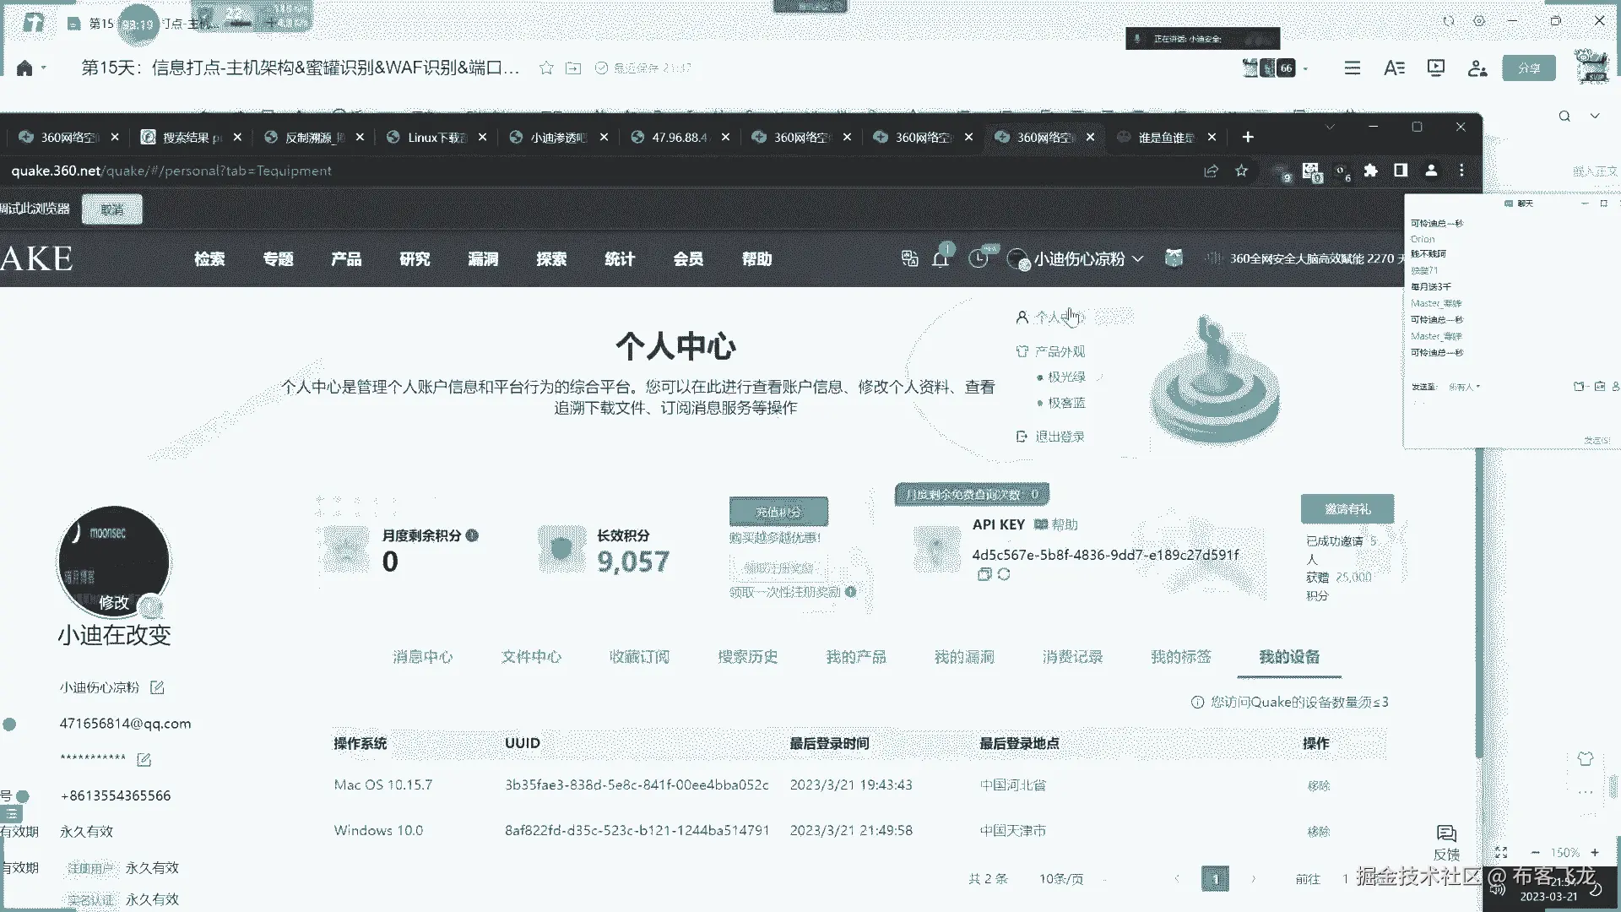Bookmark page with browser star icon

click(x=1241, y=171)
